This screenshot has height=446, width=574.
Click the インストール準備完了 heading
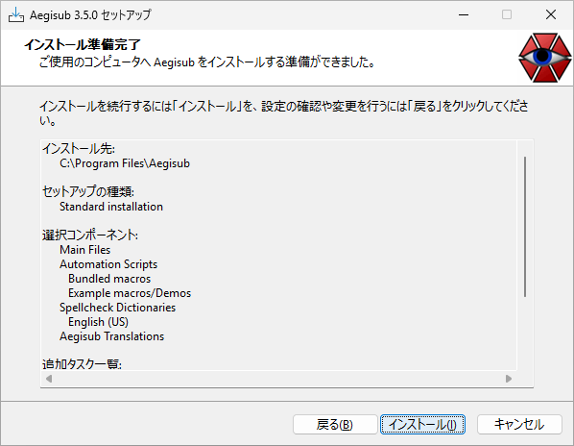click(83, 45)
